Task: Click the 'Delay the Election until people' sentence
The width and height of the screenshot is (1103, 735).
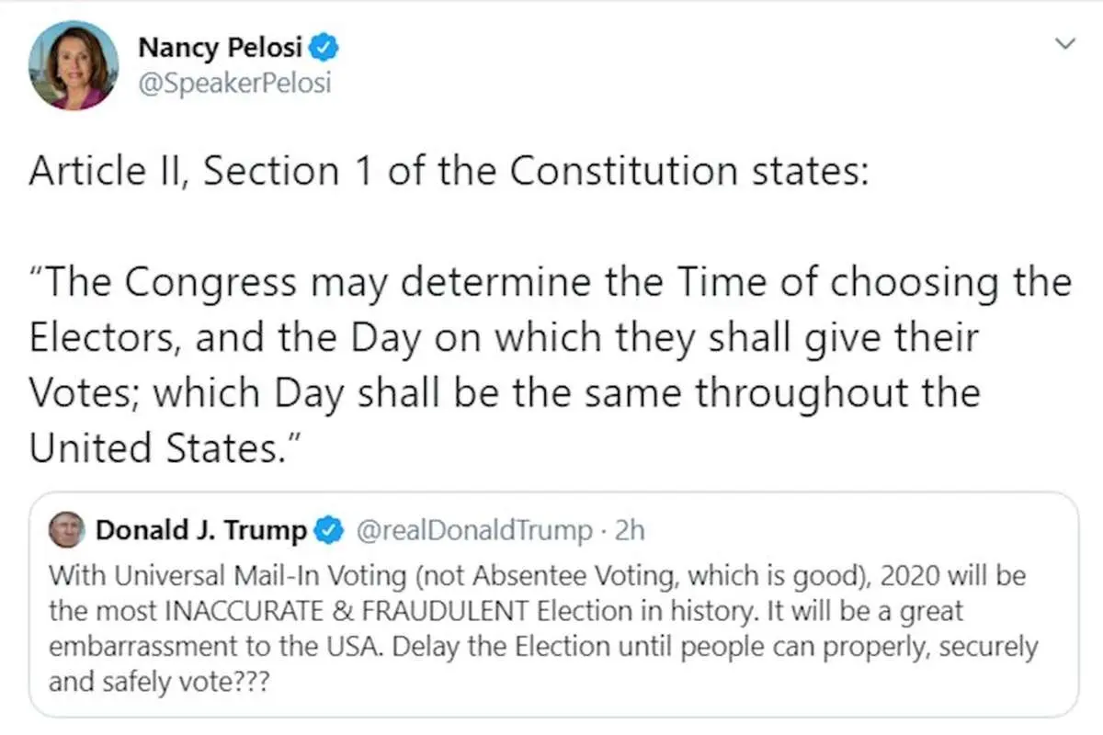Action: (x=721, y=647)
